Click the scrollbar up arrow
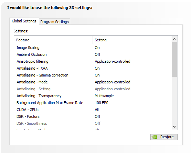Image resolution: width=191 pixels, height=153 pixels. pos(174,39)
